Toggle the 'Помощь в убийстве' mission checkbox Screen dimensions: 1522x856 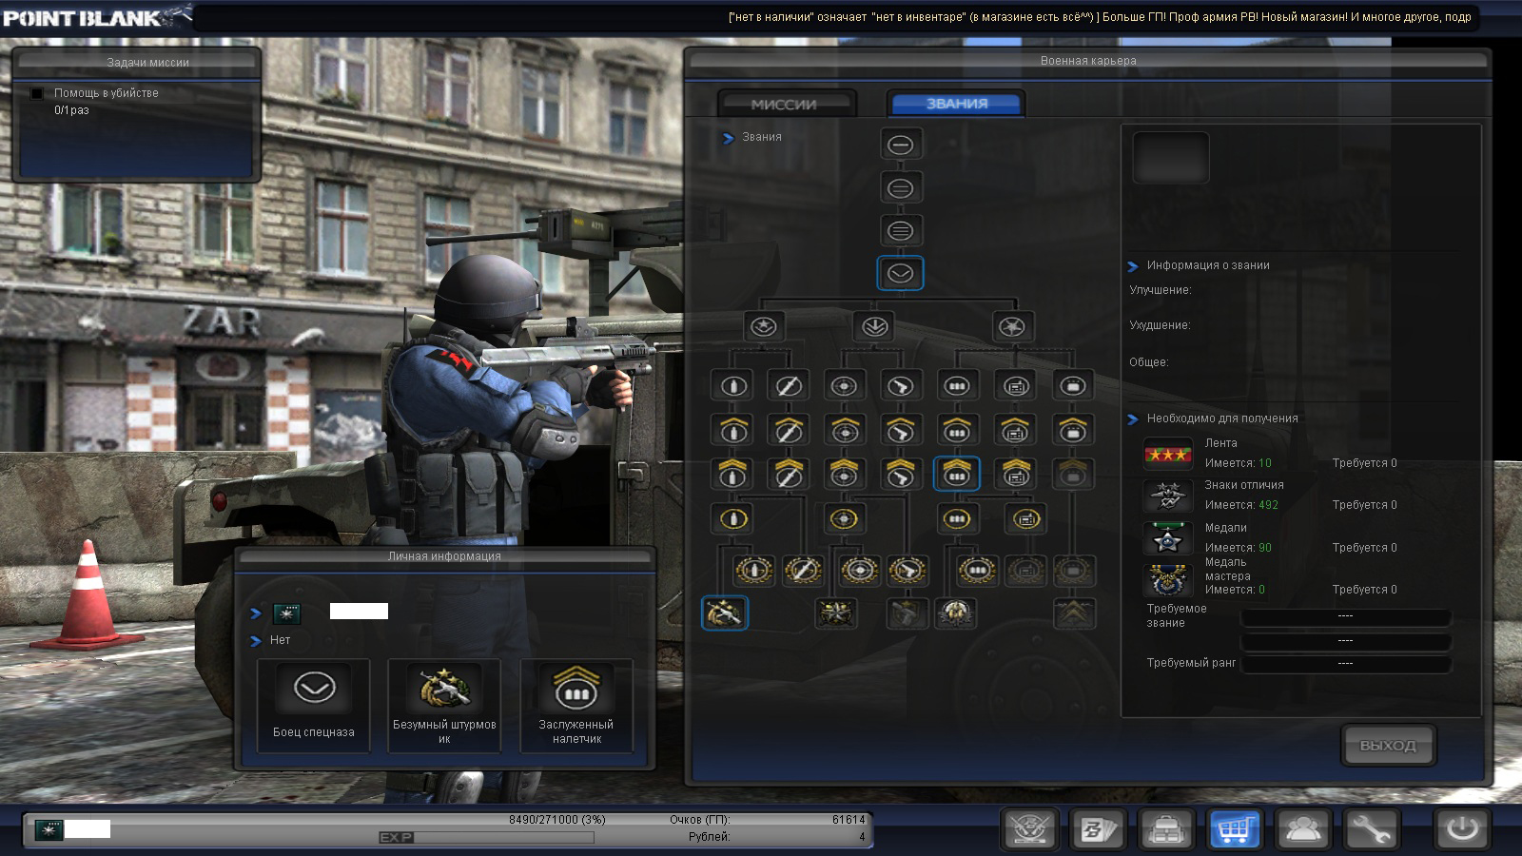tap(37, 93)
